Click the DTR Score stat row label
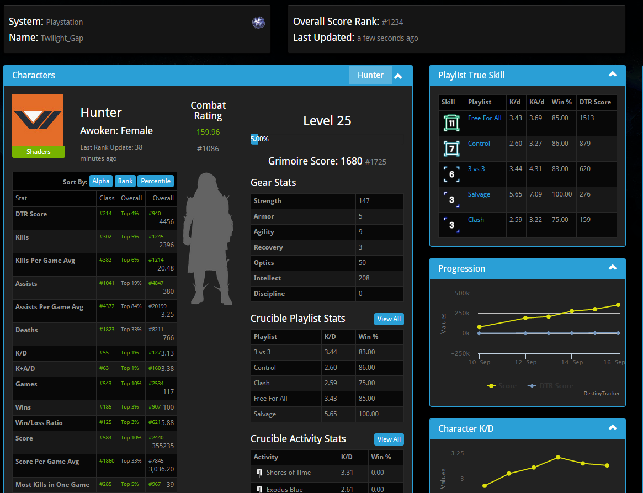 click(x=31, y=214)
